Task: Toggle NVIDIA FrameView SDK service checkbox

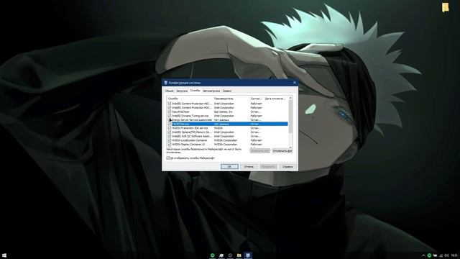Action: (x=170, y=128)
